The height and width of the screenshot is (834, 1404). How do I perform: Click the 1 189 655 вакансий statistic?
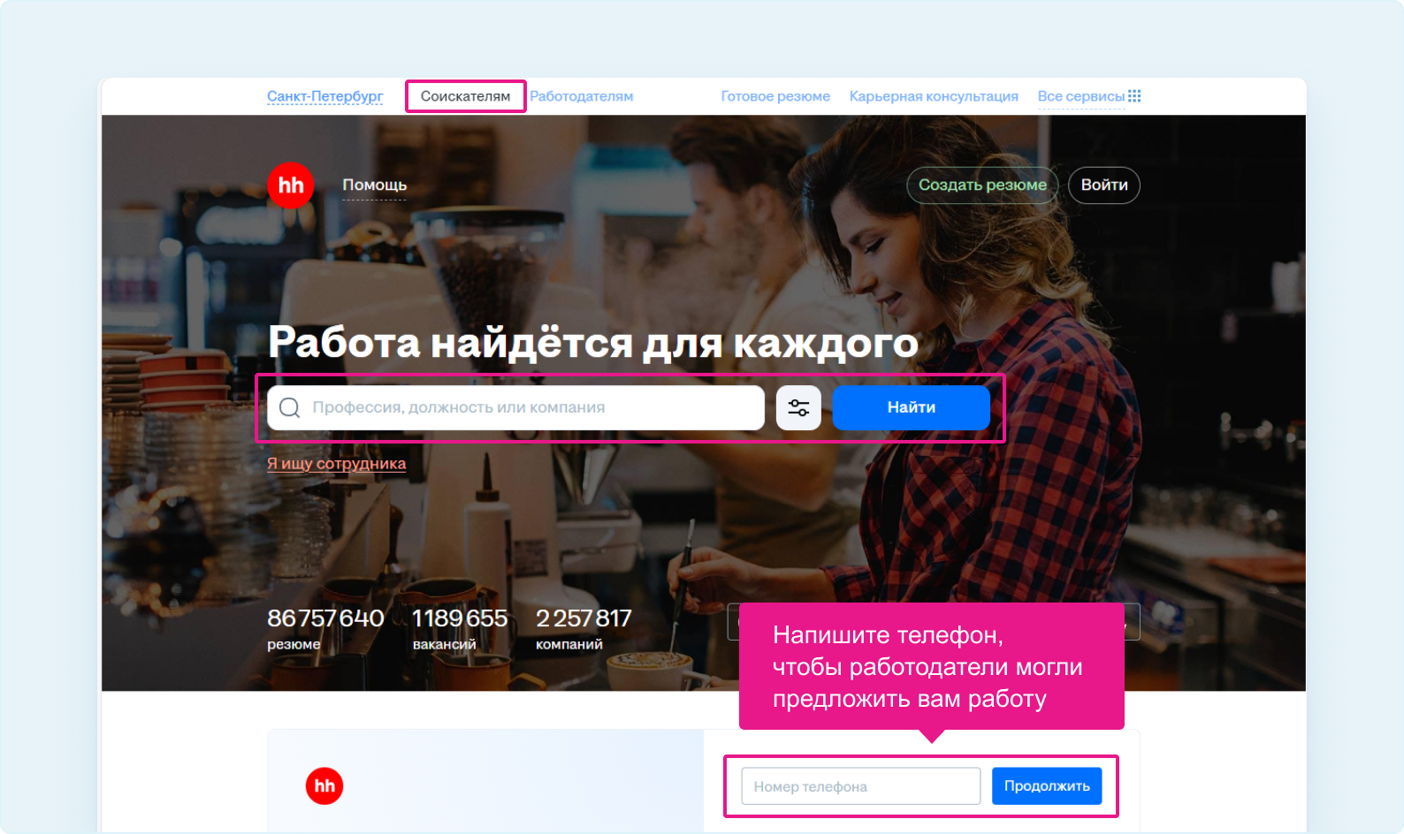click(x=460, y=629)
